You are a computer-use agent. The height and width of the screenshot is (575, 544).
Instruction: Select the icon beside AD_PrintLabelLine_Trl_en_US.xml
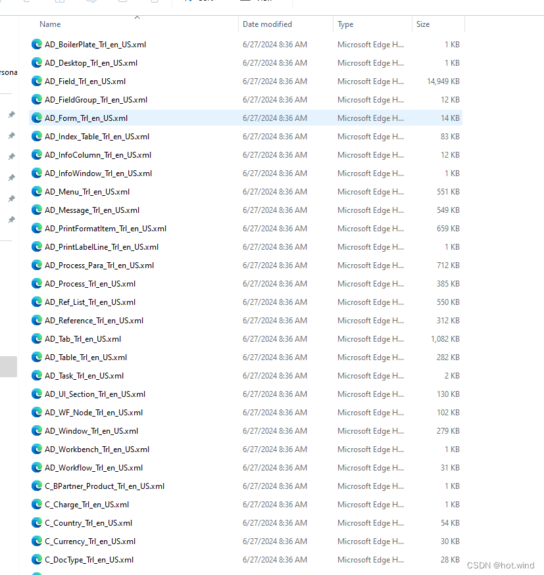[37, 247]
